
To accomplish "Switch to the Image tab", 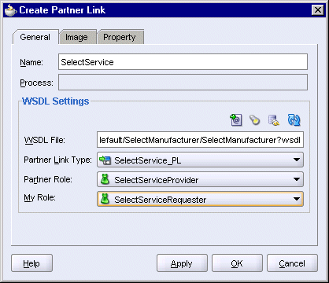I will tap(76, 37).
